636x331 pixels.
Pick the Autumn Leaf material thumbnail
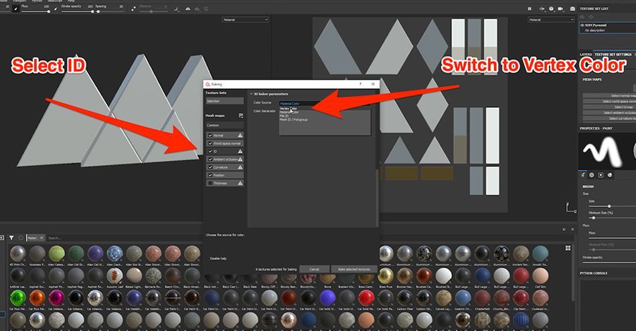[114, 275]
